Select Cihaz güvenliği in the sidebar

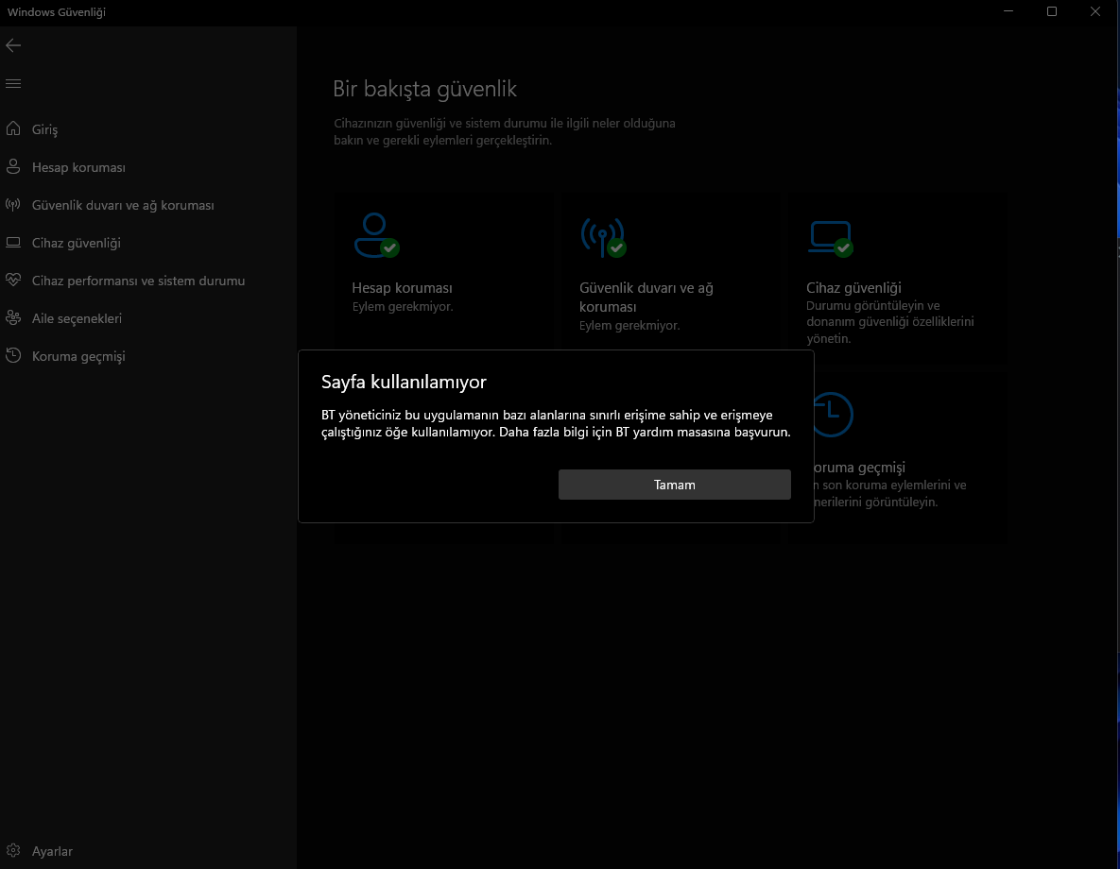[x=147, y=243]
